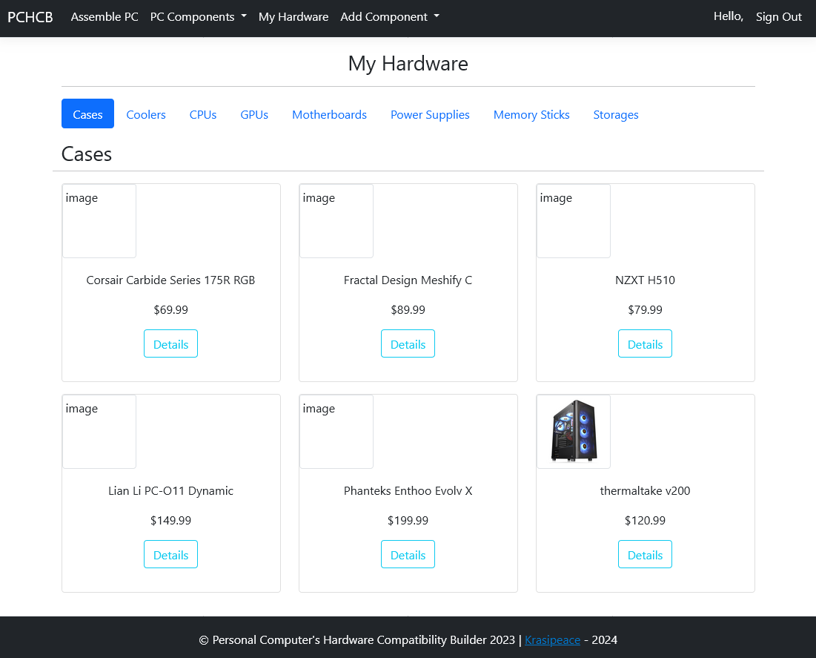
Task: Click the thermaltake v200 title text
Action: click(645, 491)
